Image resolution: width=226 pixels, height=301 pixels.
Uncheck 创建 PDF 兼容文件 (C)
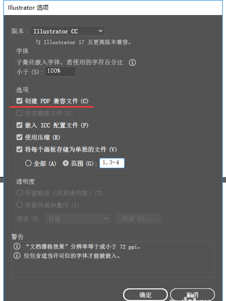coord(19,101)
